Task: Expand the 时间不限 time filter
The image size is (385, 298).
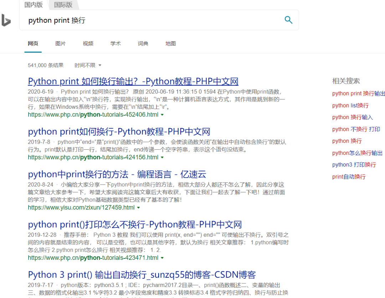Action: coord(88,65)
